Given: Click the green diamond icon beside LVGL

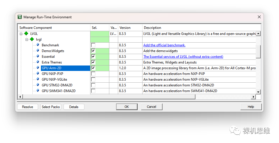Looking at the screenshot, I should [26, 34].
